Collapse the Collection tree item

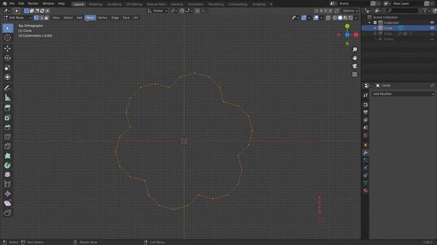coord(370,22)
